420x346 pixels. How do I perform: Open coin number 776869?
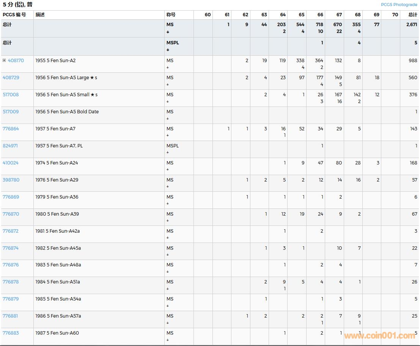[x=11, y=197]
